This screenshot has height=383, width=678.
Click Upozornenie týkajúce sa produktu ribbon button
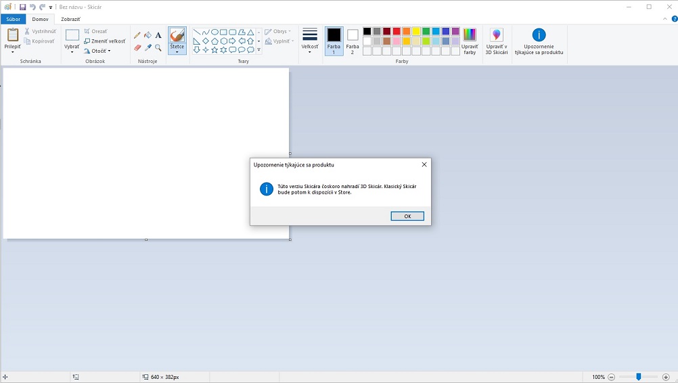[x=539, y=41]
